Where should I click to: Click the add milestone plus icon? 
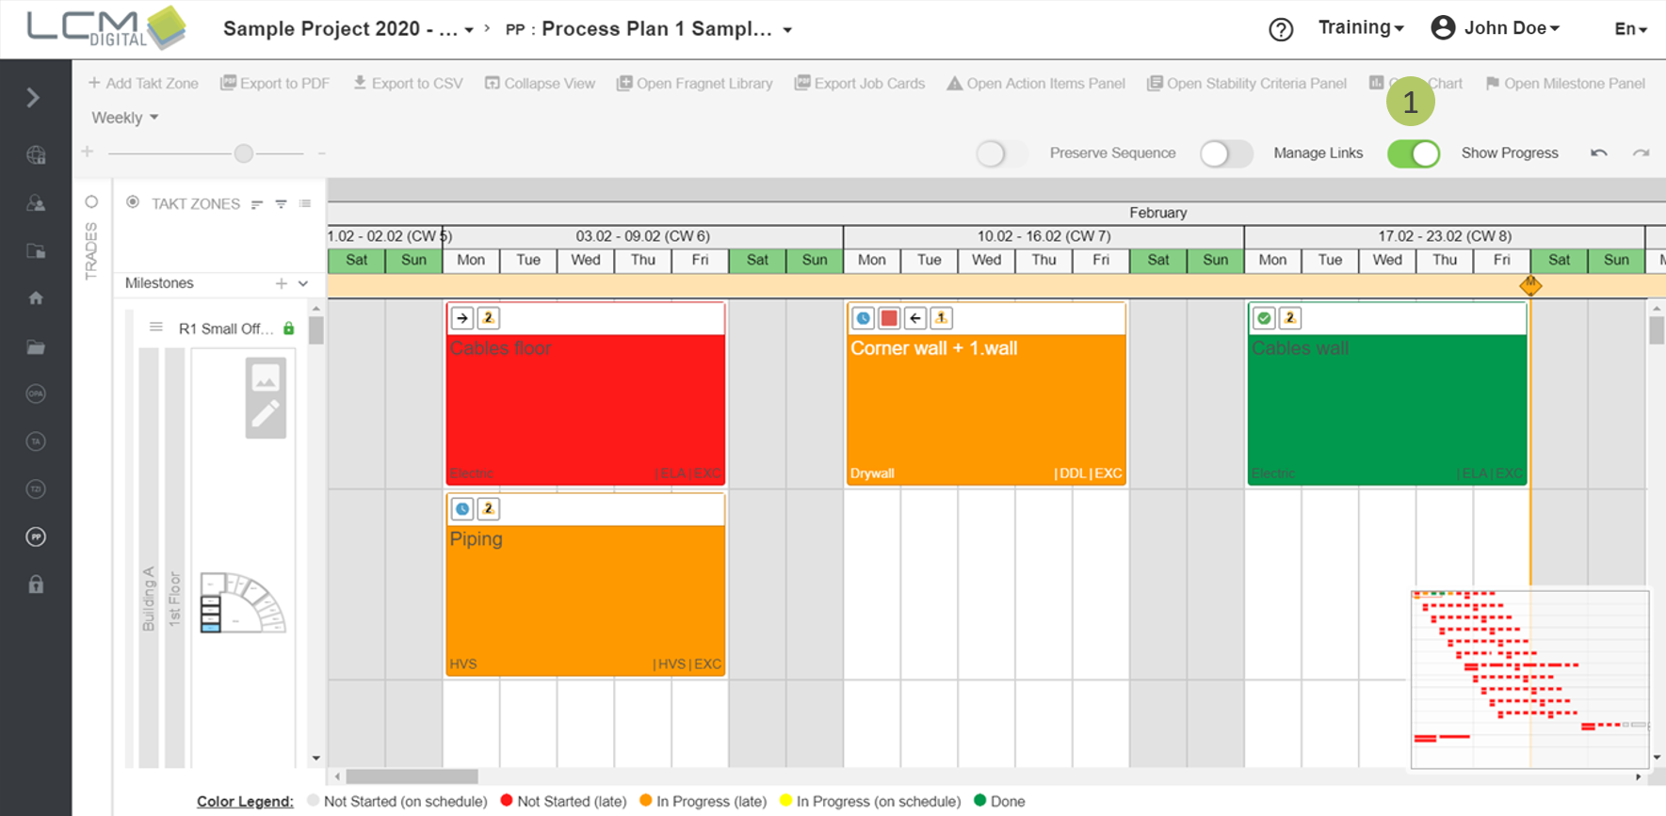[x=281, y=283]
